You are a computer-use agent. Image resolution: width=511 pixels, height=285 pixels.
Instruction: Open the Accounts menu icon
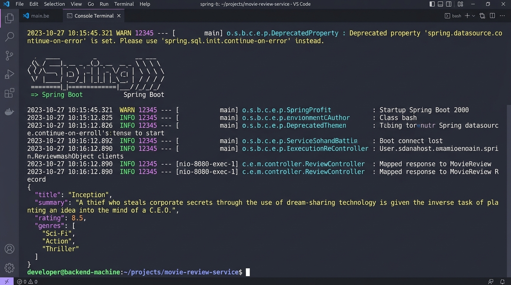click(9, 249)
